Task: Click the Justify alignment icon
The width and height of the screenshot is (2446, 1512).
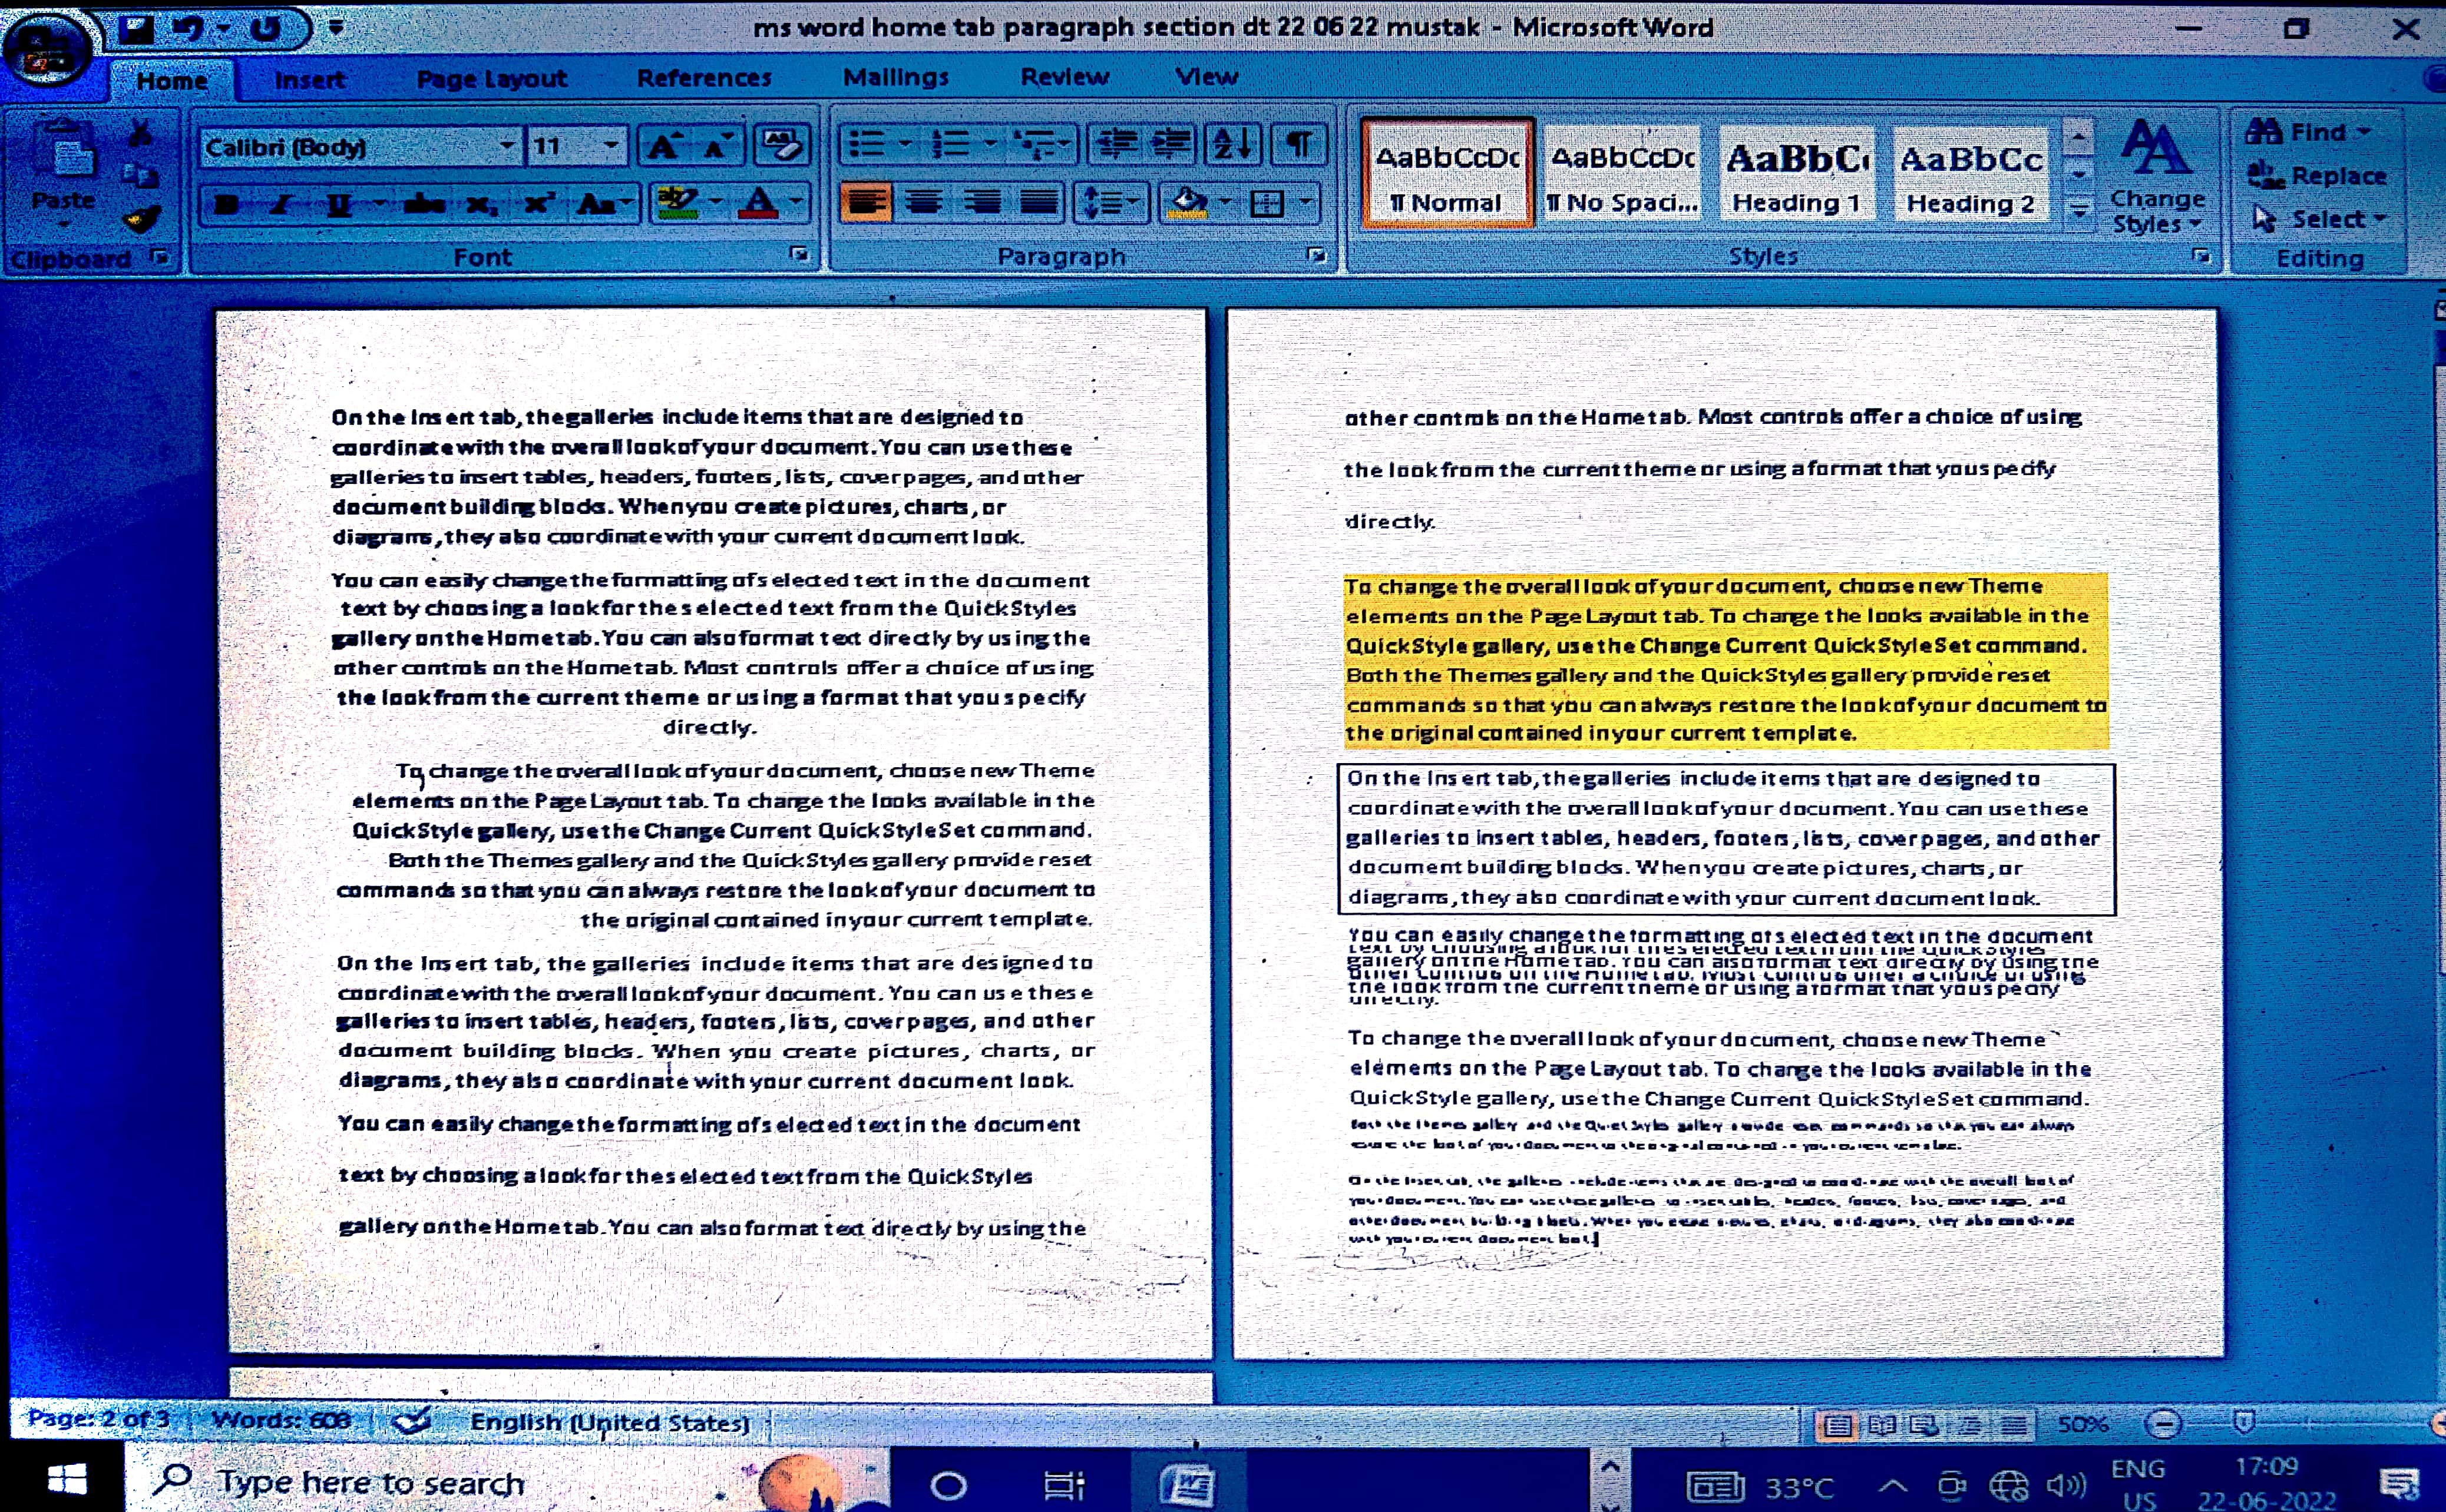Action: (1039, 203)
